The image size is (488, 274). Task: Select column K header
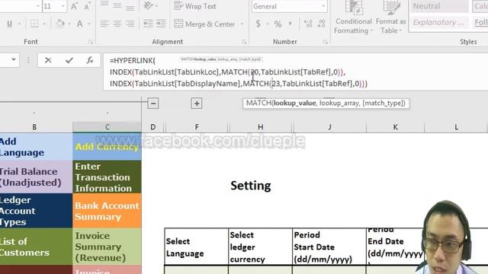(395, 127)
